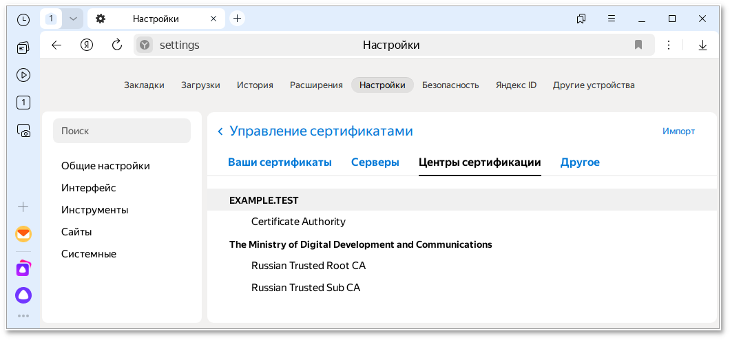Close the Настройки tab
Image resolution: width=730 pixels, height=340 pixels.
(213, 19)
